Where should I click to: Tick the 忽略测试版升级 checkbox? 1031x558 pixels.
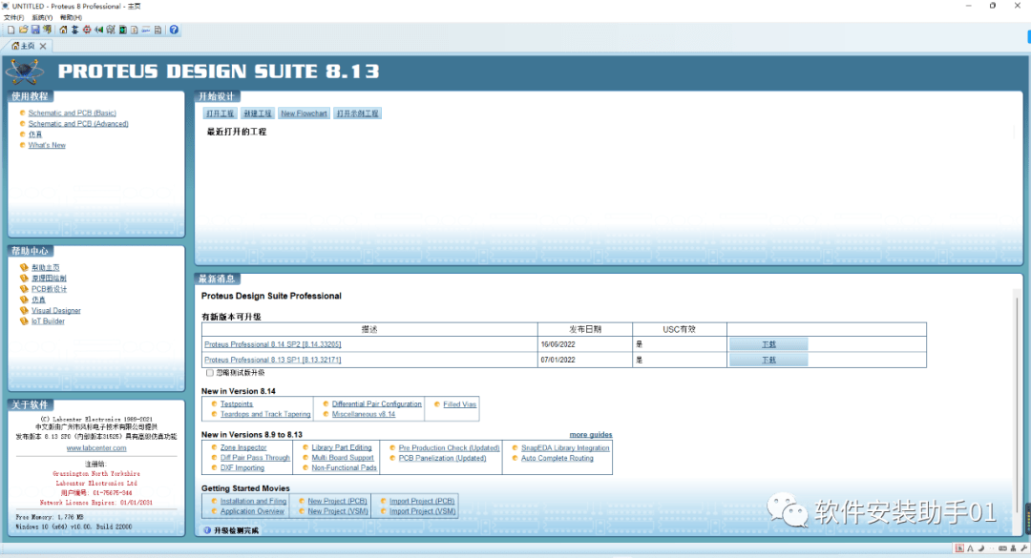tap(210, 373)
